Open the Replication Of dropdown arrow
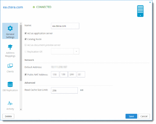Screen dimensions: 156x124 point(76,51)
